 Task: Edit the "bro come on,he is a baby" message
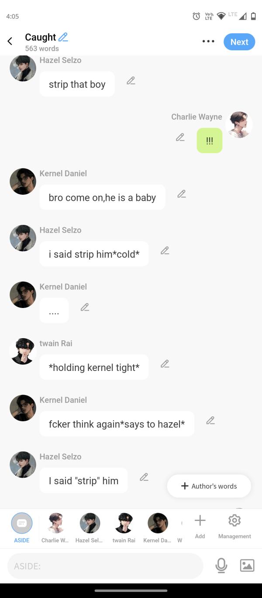(182, 194)
